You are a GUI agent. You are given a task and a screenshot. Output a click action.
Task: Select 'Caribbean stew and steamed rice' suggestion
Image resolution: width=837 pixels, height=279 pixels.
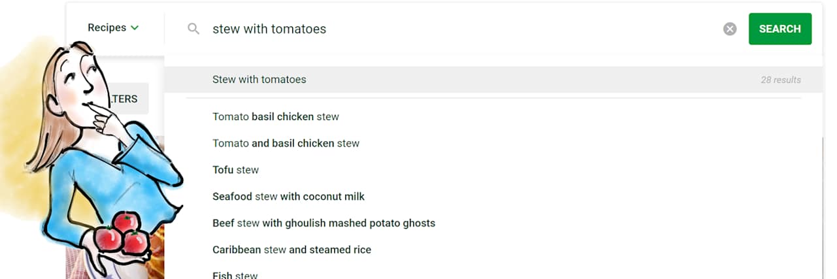tap(292, 250)
